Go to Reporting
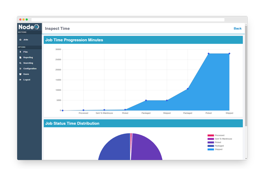Screen dimensions: 265x182 pyautogui.click(x=28, y=57)
